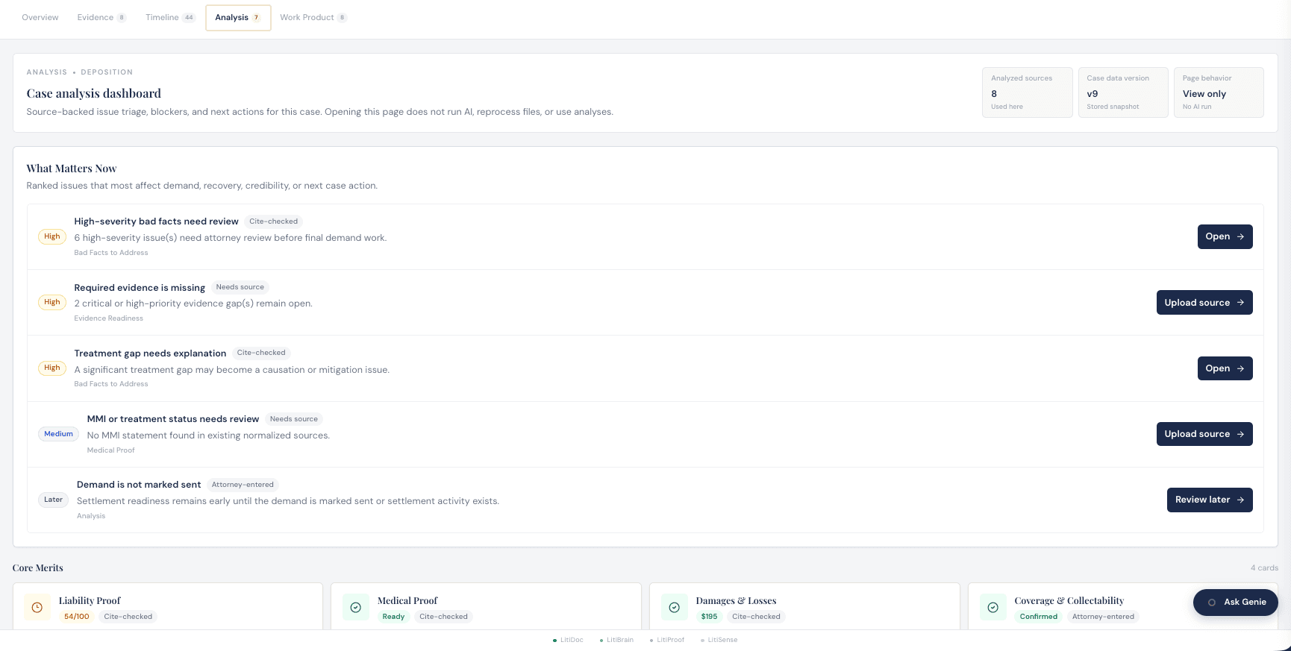Click the LitiBrain footer link

[616, 640]
